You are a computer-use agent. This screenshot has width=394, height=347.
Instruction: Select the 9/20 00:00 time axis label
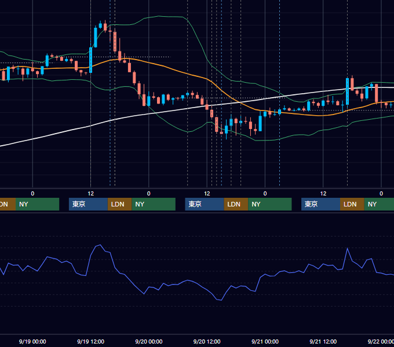pyautogui.click(x=149, y=341)
